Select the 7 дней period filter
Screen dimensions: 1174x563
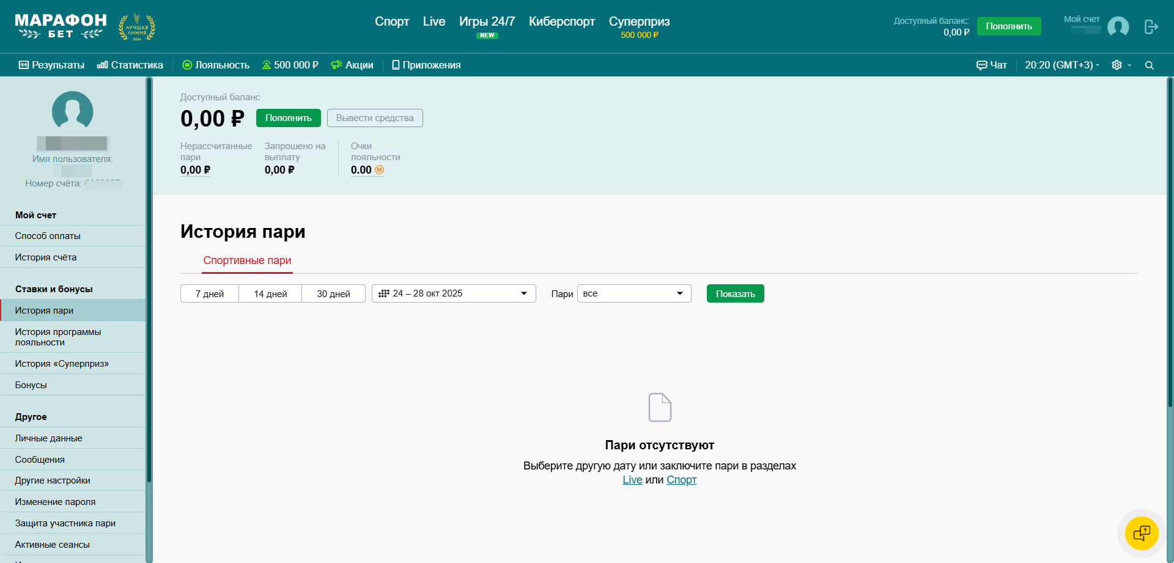tap(209, 294)
